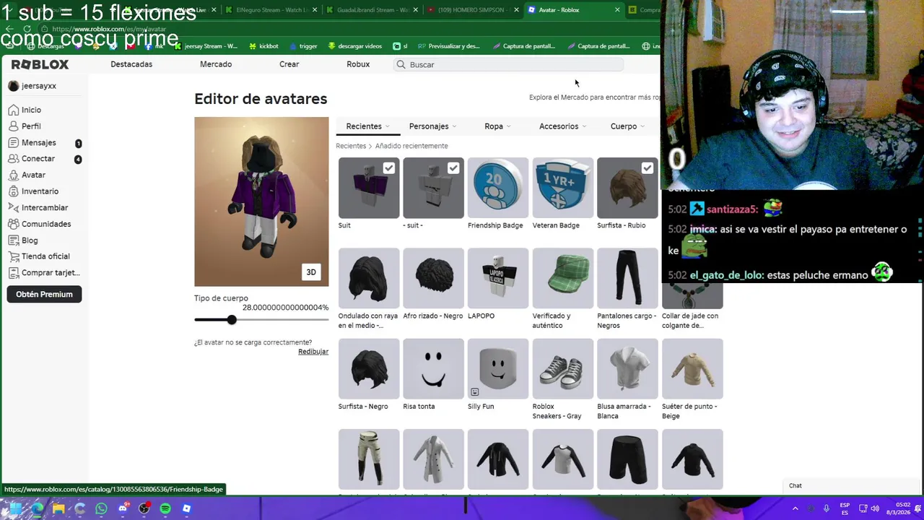The width and height of the screenshot is (924, 520).
Task: Select the Surfista - Negro hair thumbnail
Action: [x=369, y=369]
